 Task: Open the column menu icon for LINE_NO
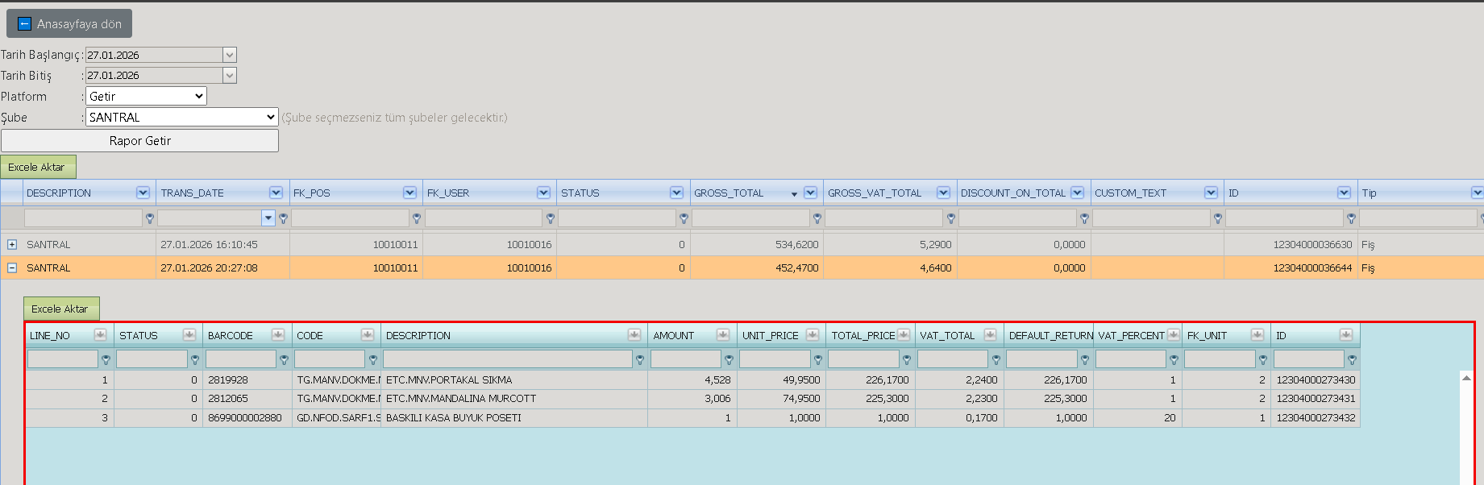100,335
